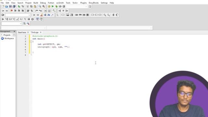The width and height of the screenshot is (208, 117).
Task: Open the Help menu
Action: point(112,3)
